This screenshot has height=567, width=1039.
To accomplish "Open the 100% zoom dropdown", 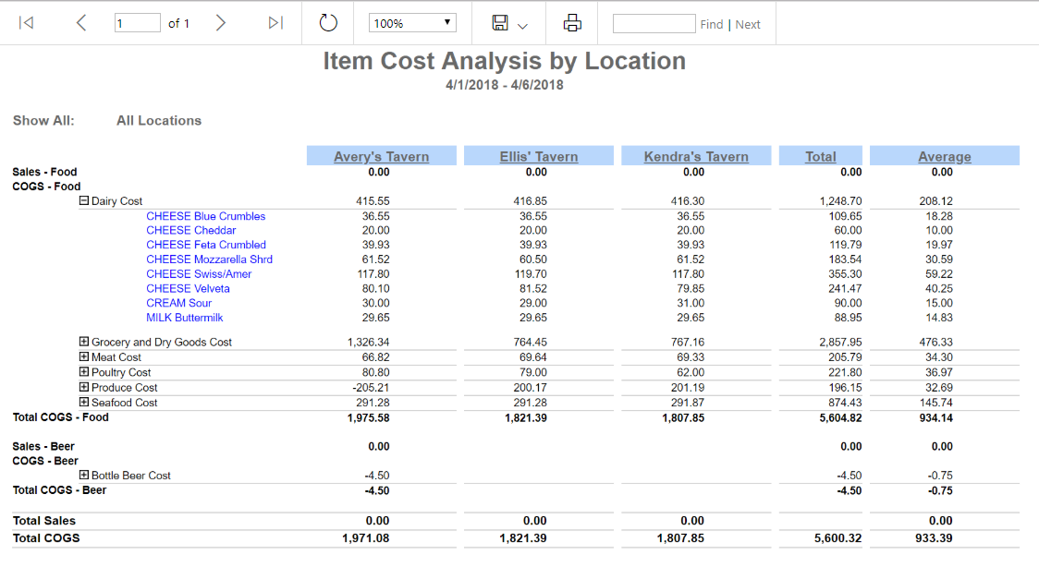I will point(412,23).
